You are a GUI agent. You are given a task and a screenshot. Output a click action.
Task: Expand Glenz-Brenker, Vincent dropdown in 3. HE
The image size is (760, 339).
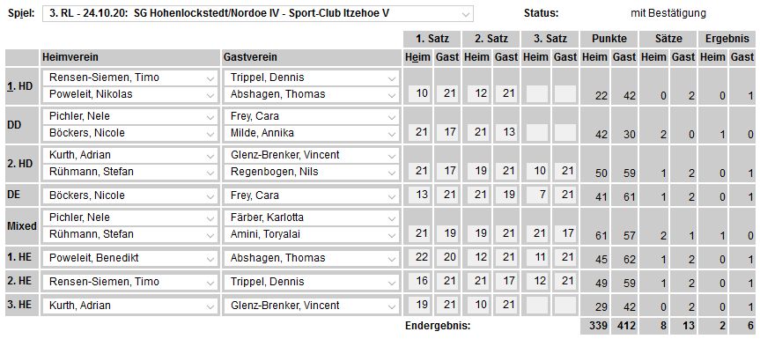(x=311, y=305)
